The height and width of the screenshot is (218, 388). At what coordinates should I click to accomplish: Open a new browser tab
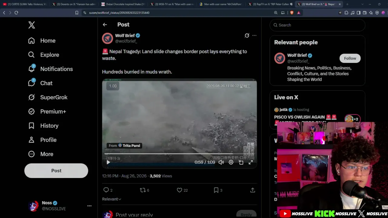tap(347, 4)
